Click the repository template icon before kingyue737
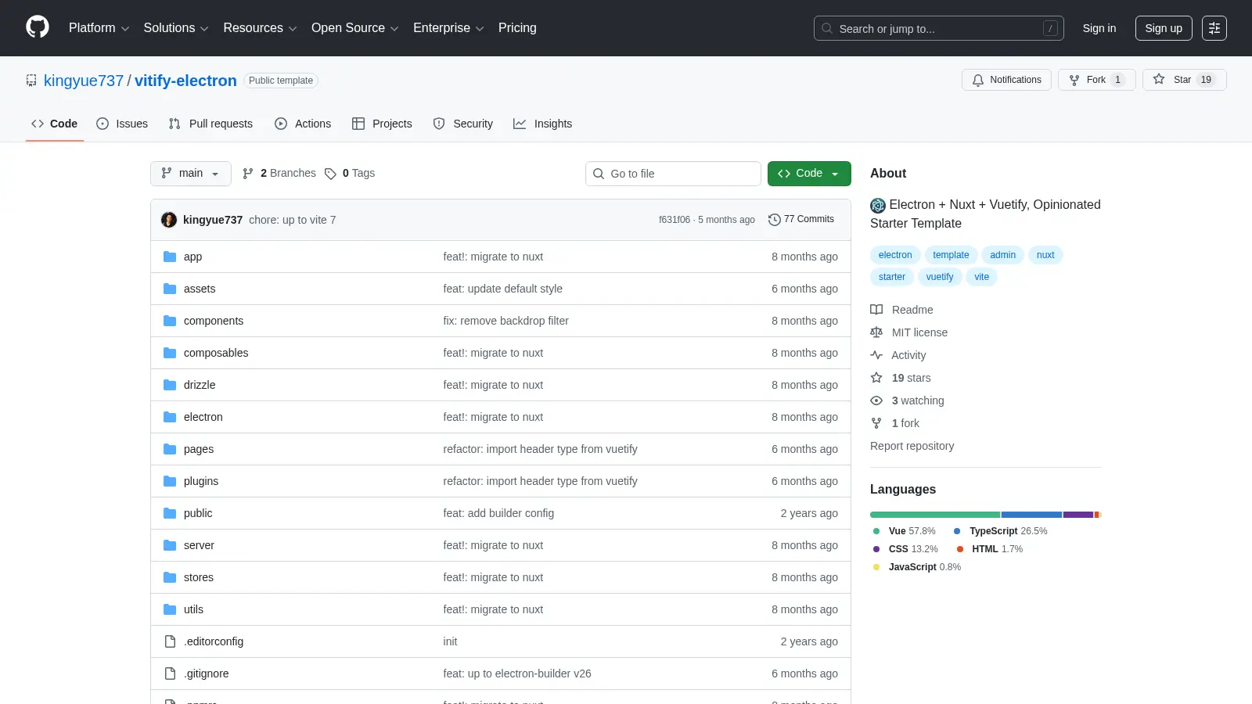Screen dimensions: 1252x704 (x=31, y=81)
